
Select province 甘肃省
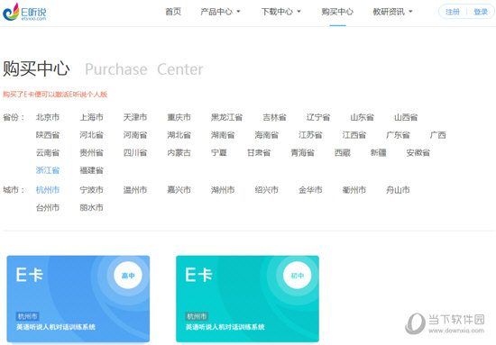[259, 152]
